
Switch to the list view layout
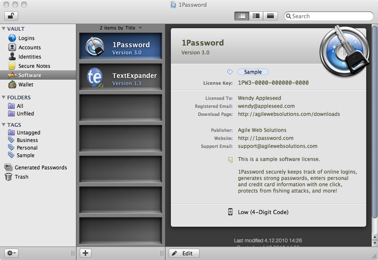click(270, 16)
